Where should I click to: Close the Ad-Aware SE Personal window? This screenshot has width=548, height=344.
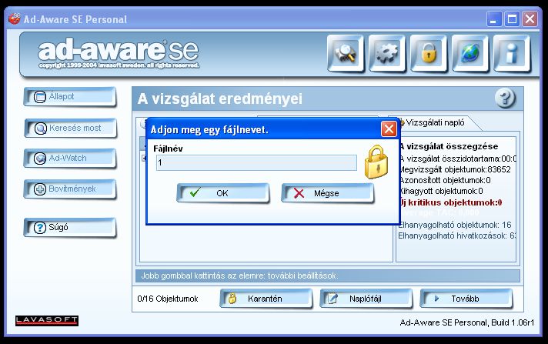[x=530, y=19]
